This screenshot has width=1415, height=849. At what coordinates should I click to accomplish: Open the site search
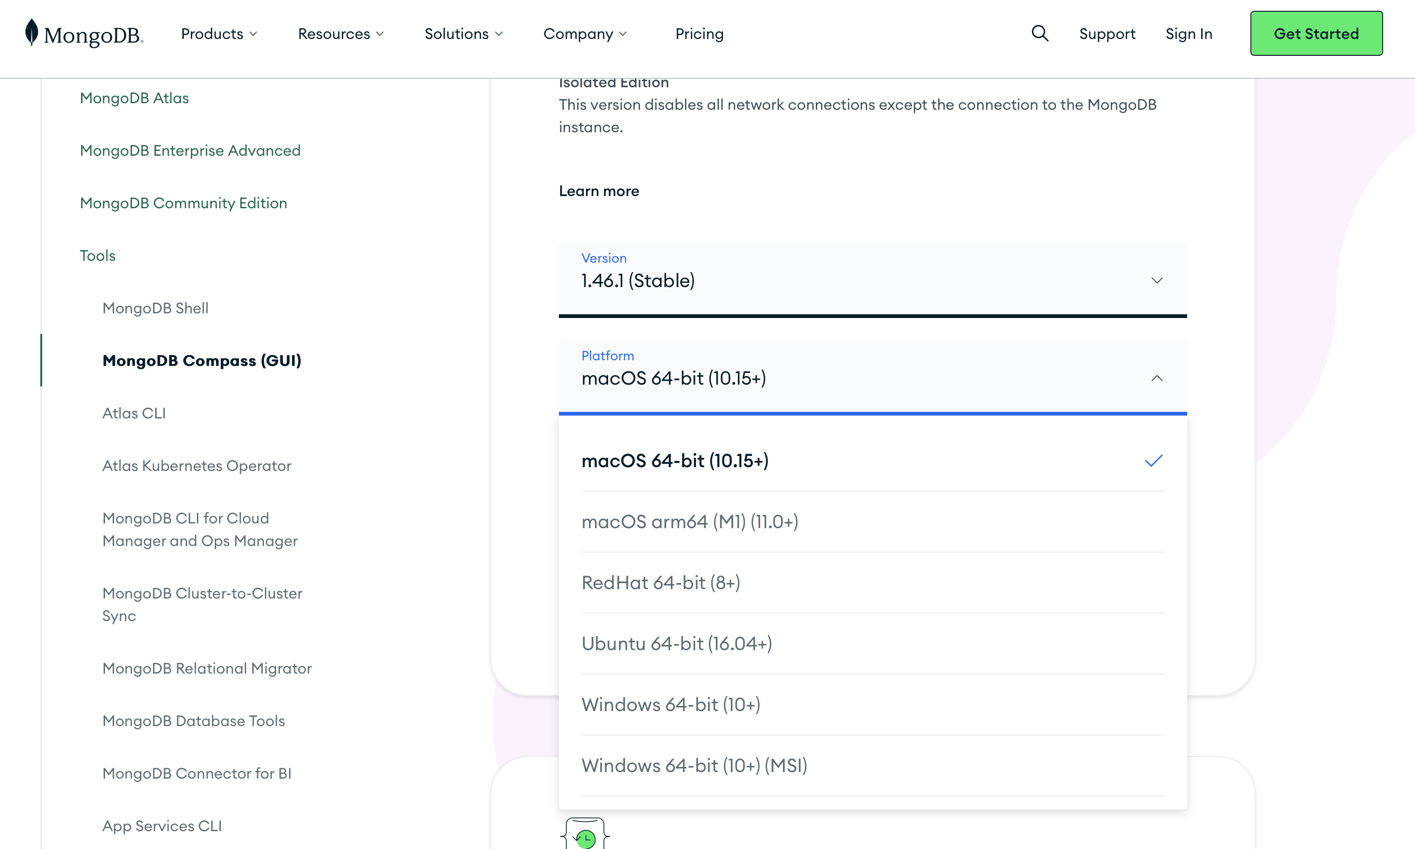1039,33
